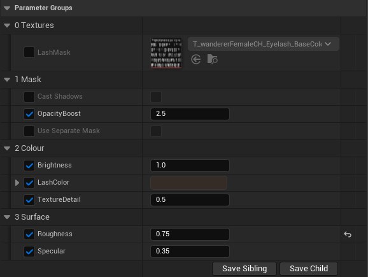Toggle the Cast Shadows value checkbox
The height and width of the screenshot is (277, 368).
[x=156, y=97]
